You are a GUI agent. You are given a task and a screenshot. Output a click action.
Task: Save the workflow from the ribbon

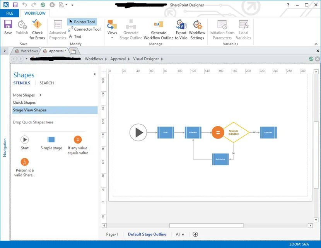8,27
